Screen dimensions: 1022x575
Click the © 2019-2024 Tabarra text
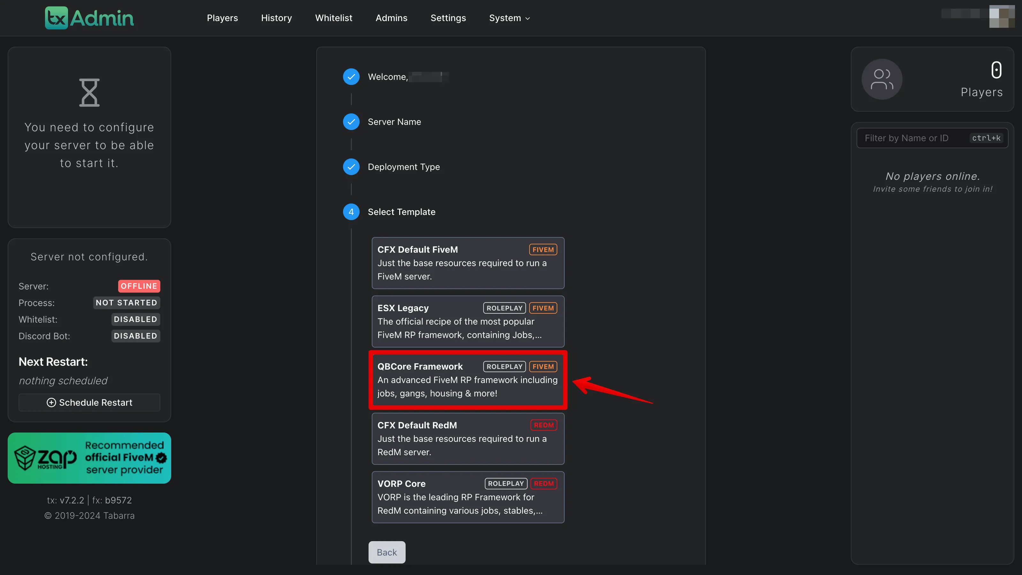[x=89, y=516]
